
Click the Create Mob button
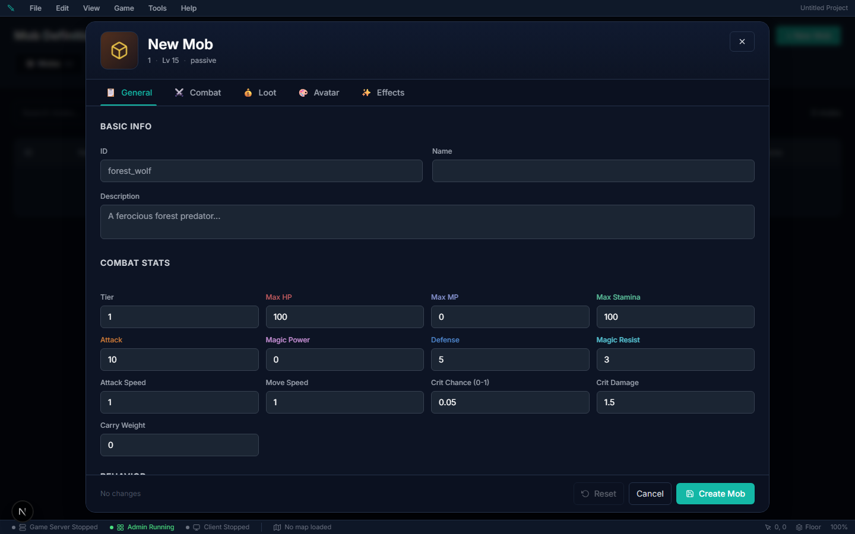(x=715, y=494)
